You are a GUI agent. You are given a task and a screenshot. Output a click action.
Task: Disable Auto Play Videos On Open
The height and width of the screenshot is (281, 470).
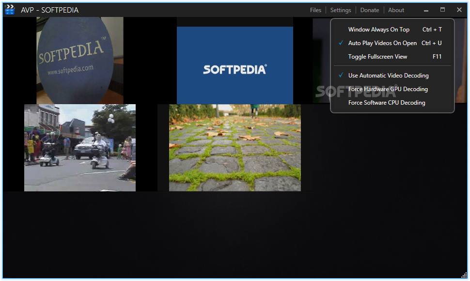[392, 43]
